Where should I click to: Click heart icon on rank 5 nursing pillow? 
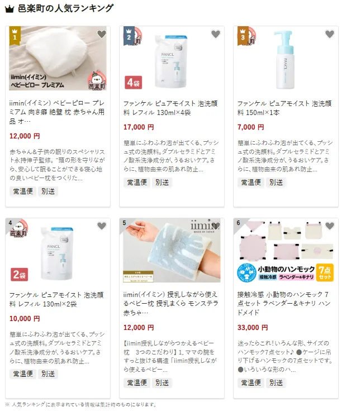click(216, 226)
